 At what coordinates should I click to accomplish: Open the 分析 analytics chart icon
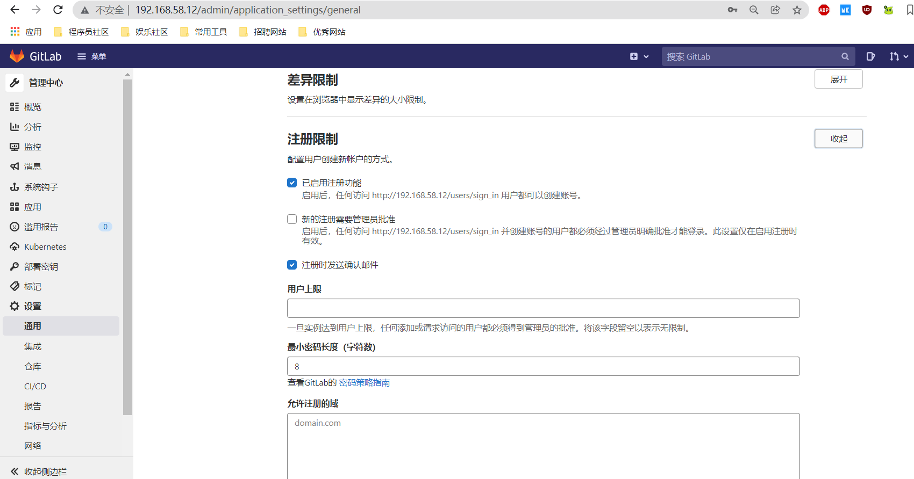15,127
